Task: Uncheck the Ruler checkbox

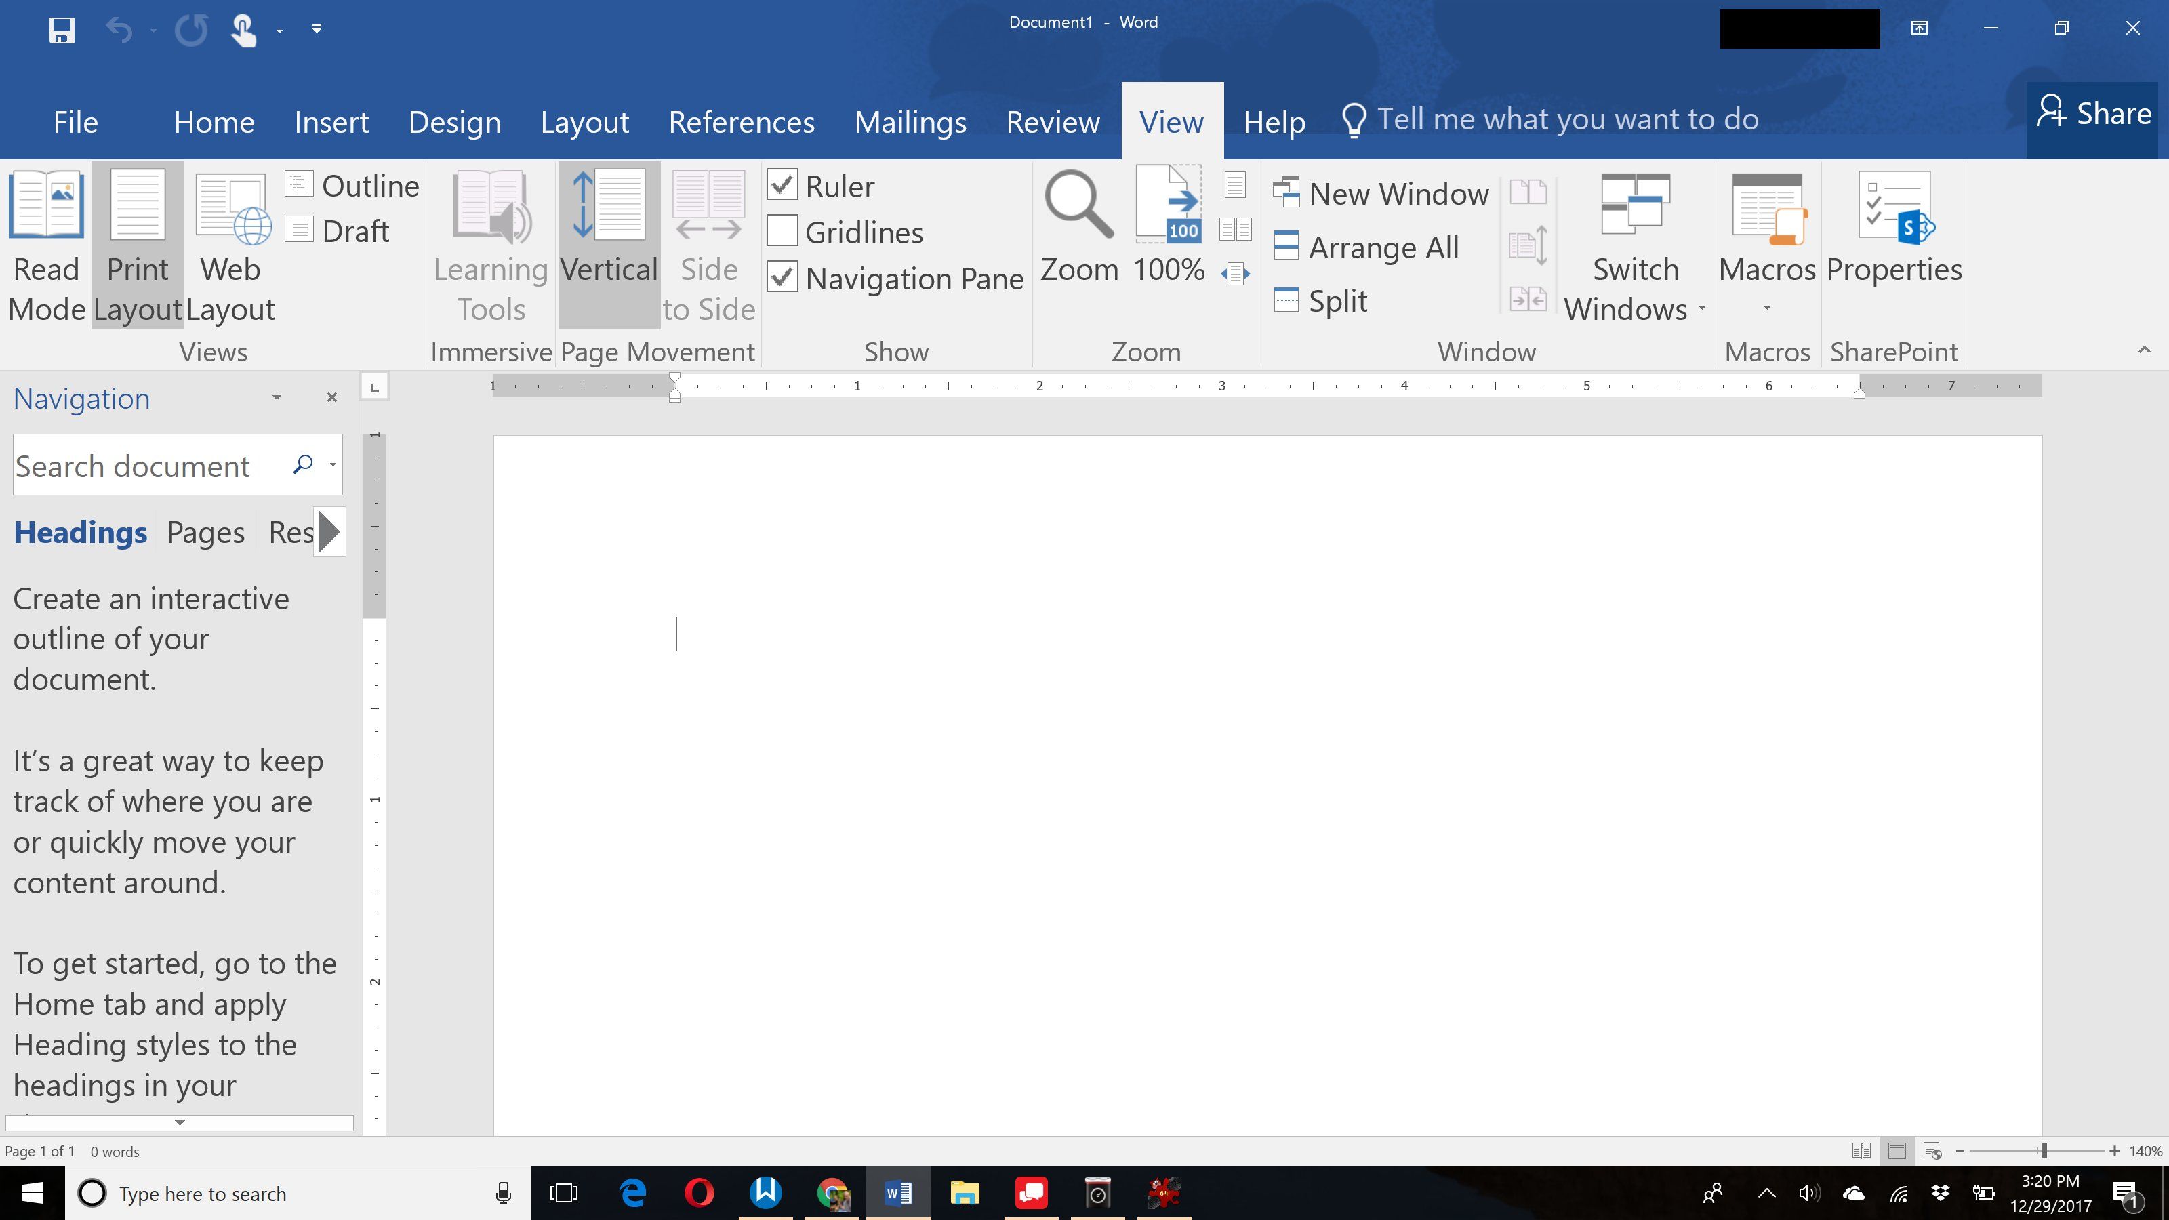Action: [x=782, y=184]
